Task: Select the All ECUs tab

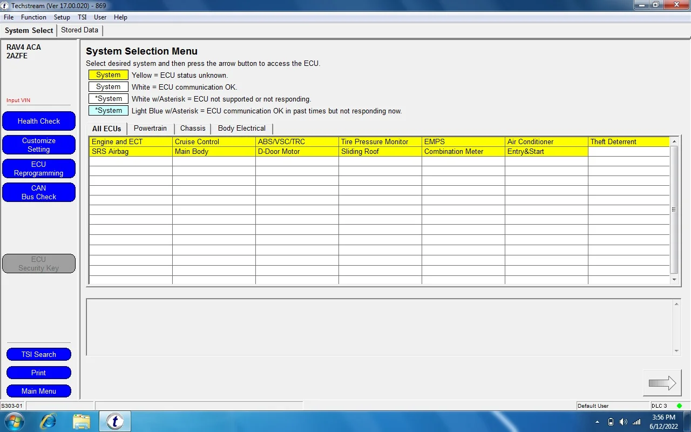Action: (107, 129)
